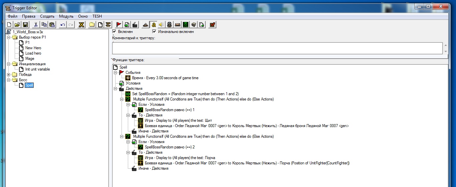
Task: Toggle the 'Изначально включен' checkbox
Action: [x=154, y=31]
